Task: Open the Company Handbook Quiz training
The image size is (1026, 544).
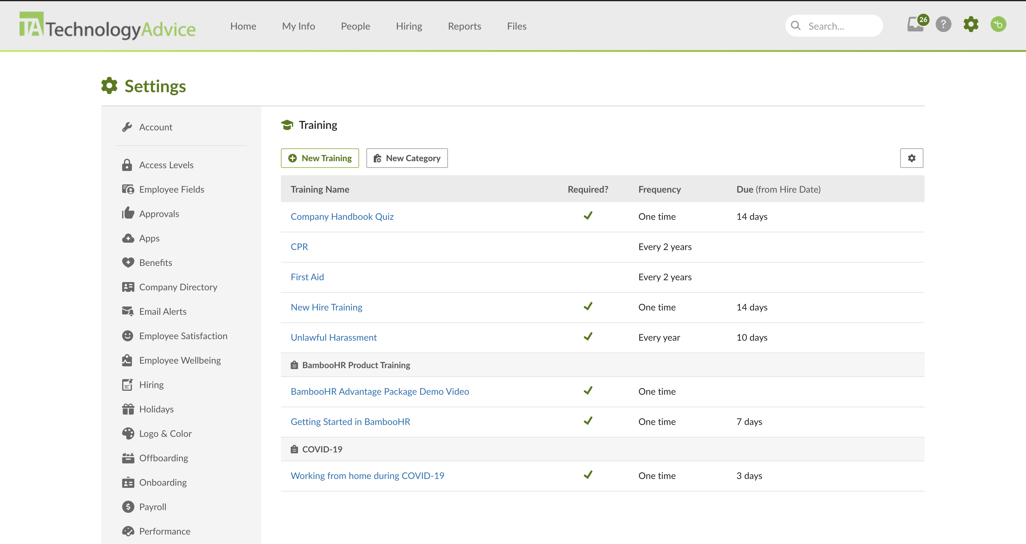Action: [x=342, y=216]
